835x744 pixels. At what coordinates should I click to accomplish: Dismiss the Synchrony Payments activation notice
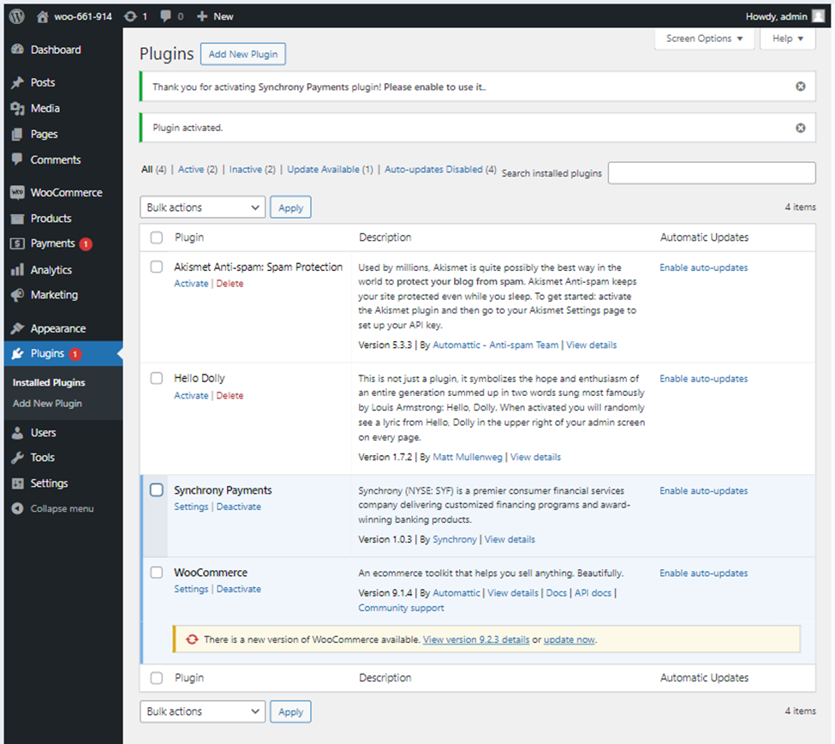pos(800,87)
